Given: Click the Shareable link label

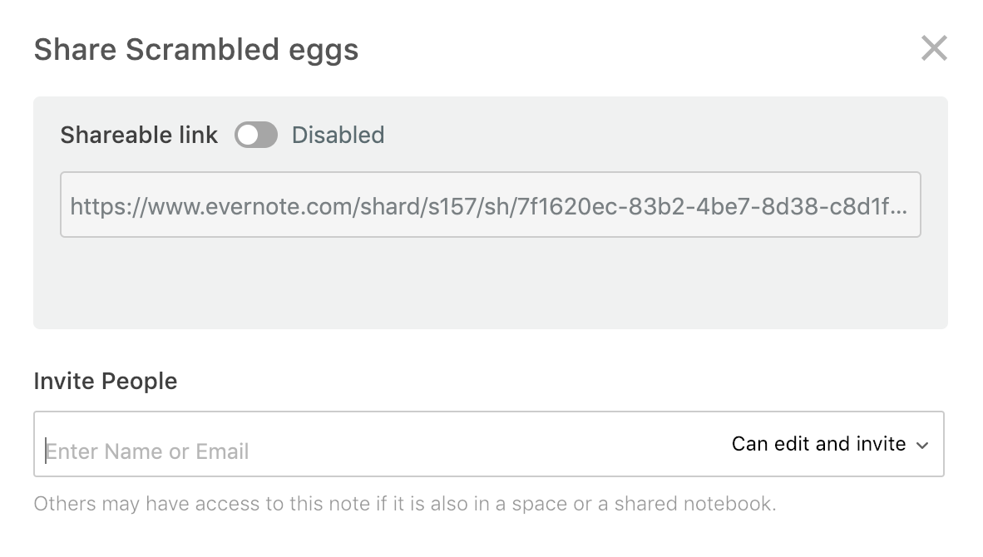Looking at the screenshot, I should click(x=139, y=135).
